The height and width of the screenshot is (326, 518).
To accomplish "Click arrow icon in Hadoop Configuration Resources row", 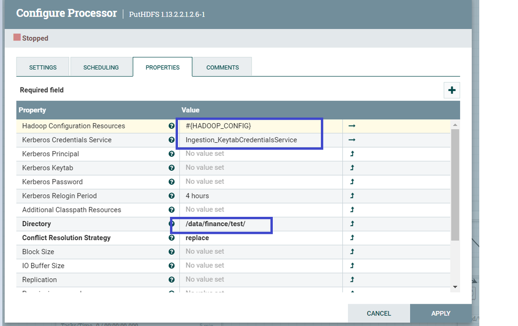I will pos(352,126).
